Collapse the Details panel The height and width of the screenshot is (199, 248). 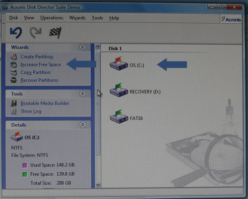pyautogui.click(x=82, y=125)
